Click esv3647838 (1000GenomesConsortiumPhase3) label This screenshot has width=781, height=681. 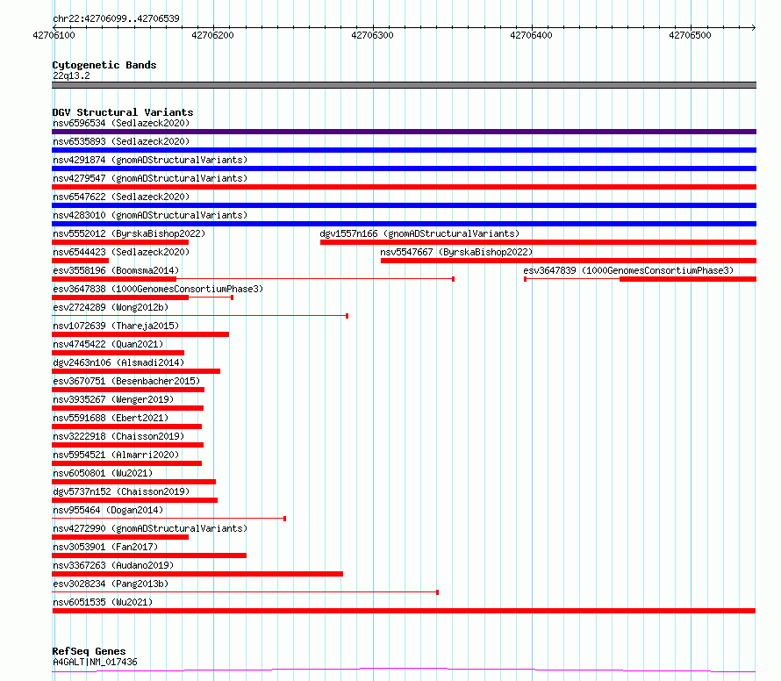tap(158, 289)
